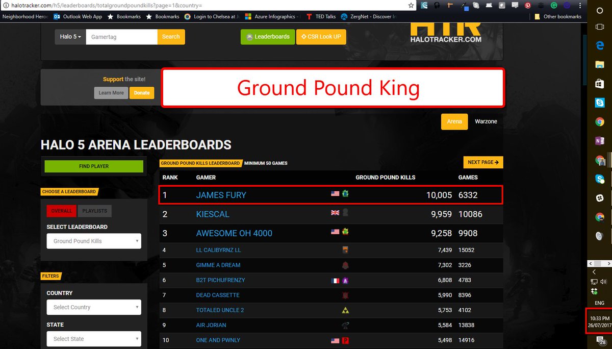This screenshot has width=612, height=349.
Task: Go to Next Page of leaderboard
Action: 483,162
